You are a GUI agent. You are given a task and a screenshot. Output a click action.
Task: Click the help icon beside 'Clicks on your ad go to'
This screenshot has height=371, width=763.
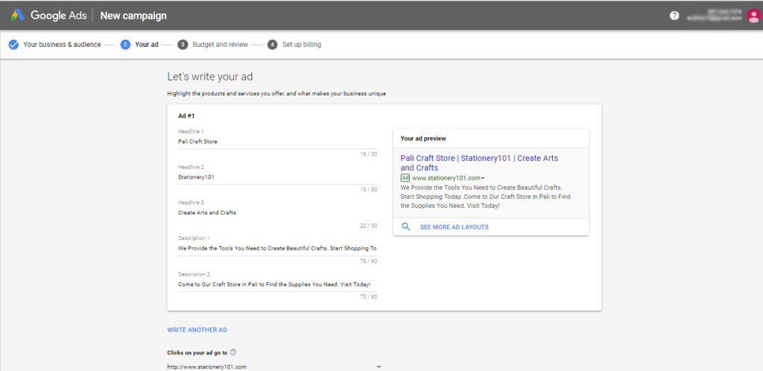(x=233, y=352)
